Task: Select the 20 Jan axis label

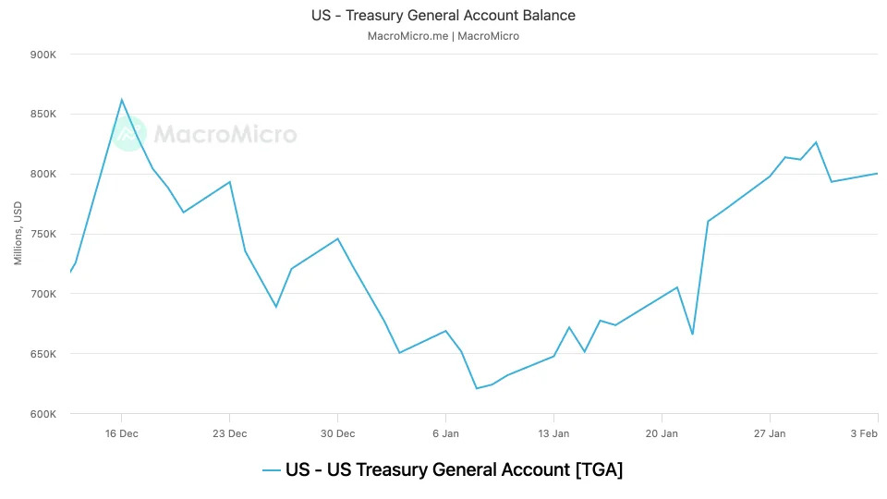Action: pos(662,433)
